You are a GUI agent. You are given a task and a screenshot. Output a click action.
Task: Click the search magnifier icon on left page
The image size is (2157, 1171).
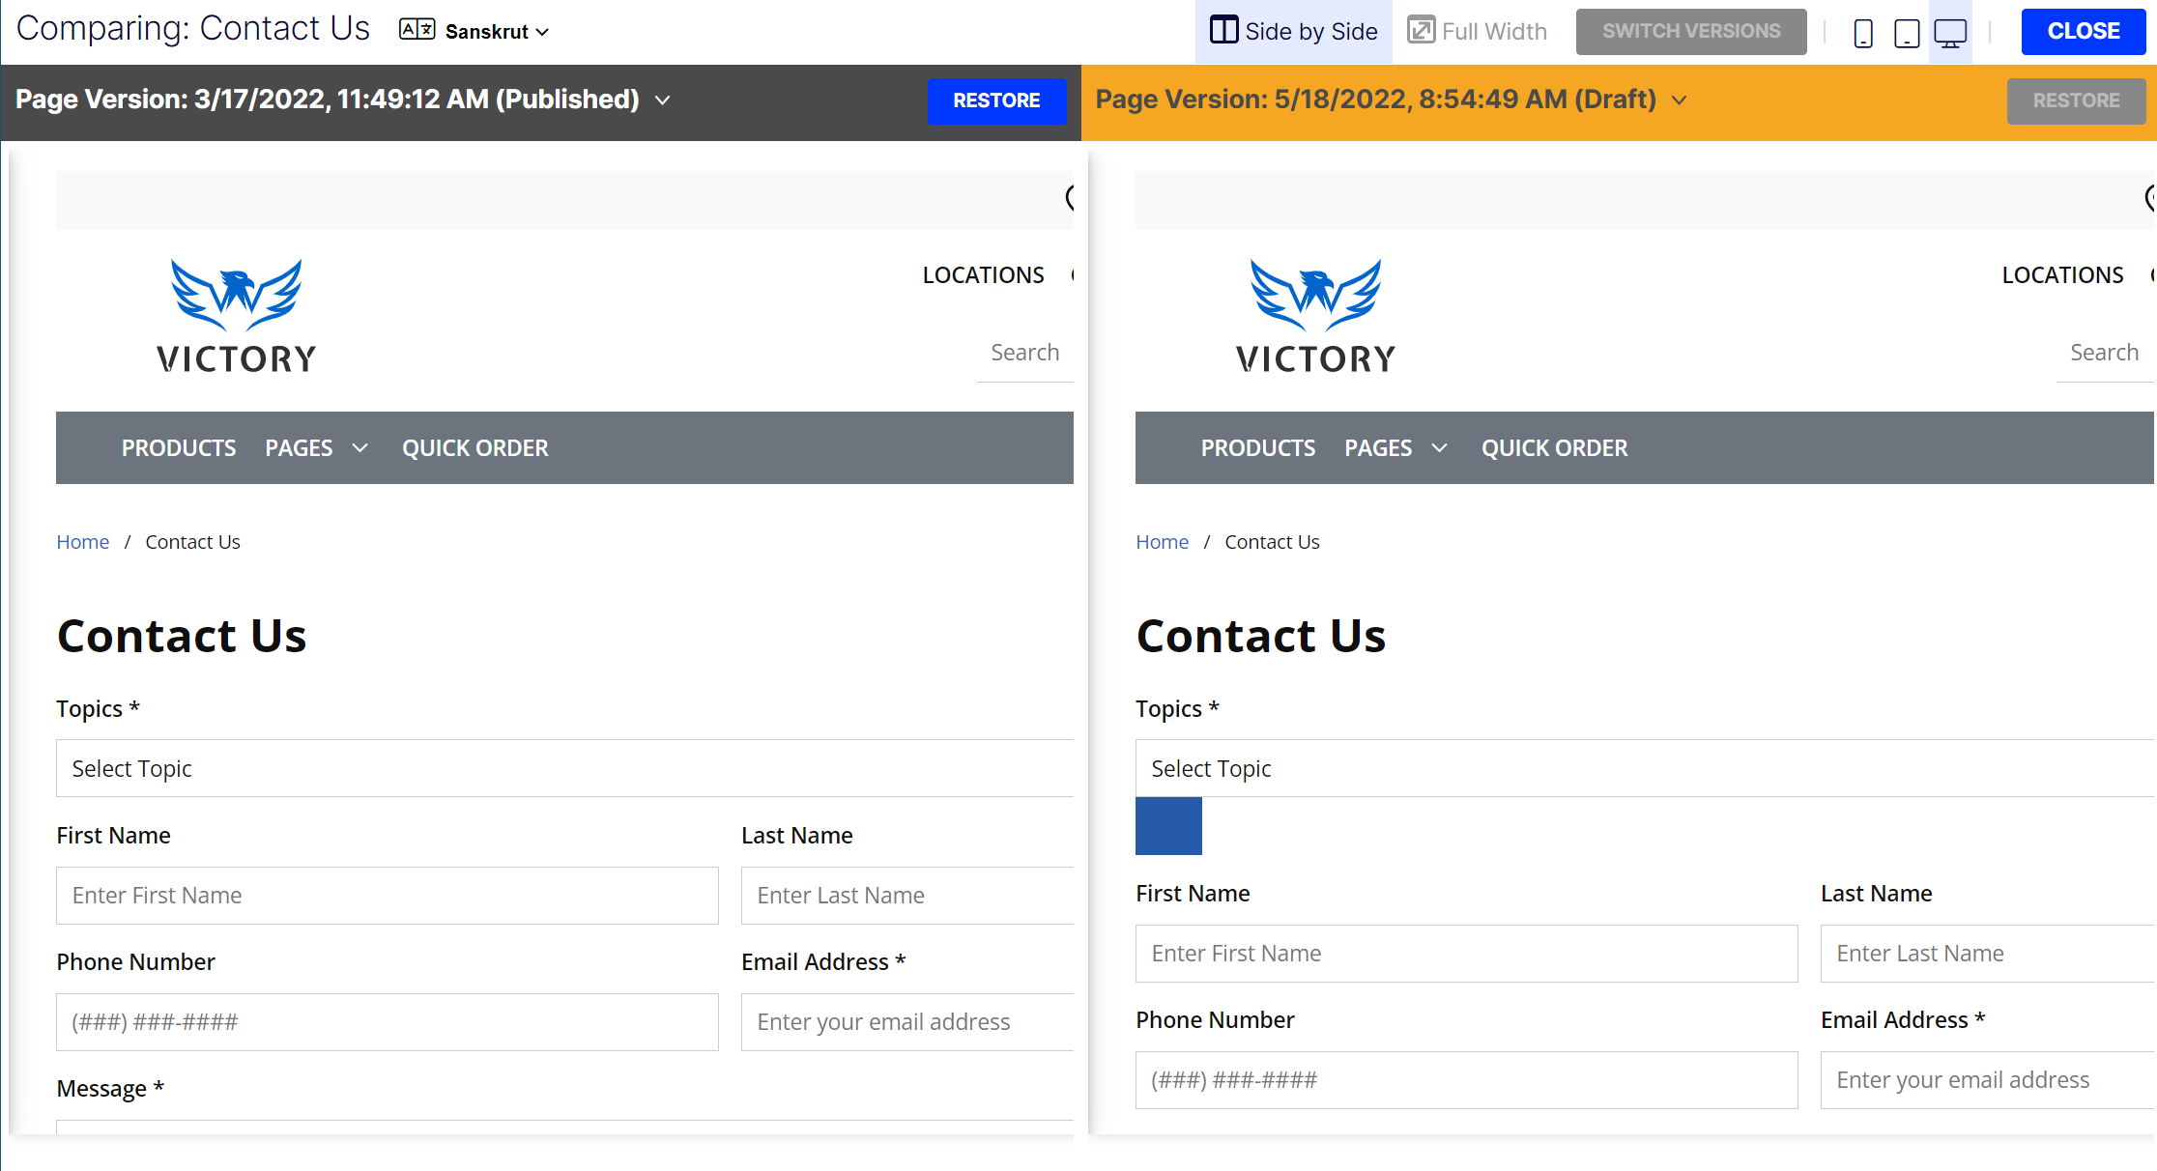[1073, 199]
